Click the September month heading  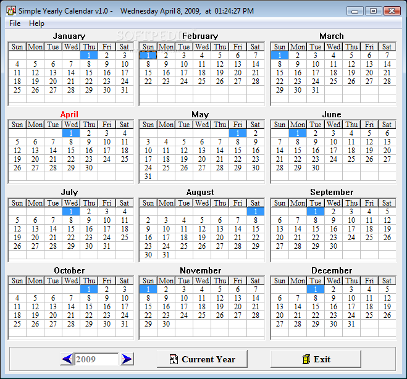[332, 192]
